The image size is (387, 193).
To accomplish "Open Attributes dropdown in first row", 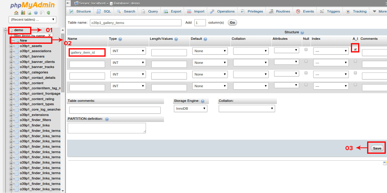I will 286,50.
